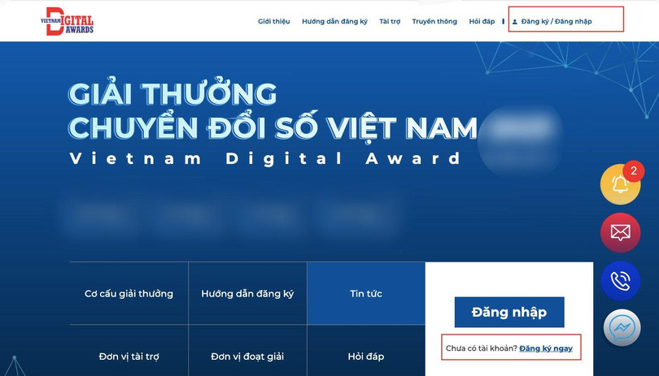Open the yellow notification bell icon
The height and width of the screenshot is (376, 659).
tap(619, 184)
